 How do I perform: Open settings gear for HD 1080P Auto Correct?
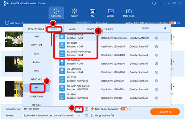156,55
